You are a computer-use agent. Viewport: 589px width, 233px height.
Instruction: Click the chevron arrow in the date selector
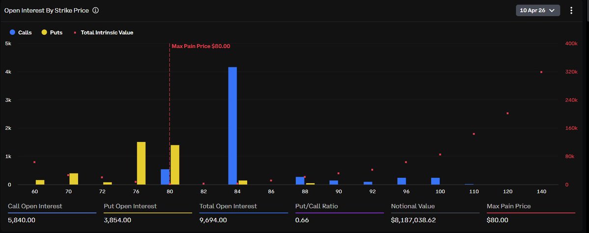pos(552,10)
